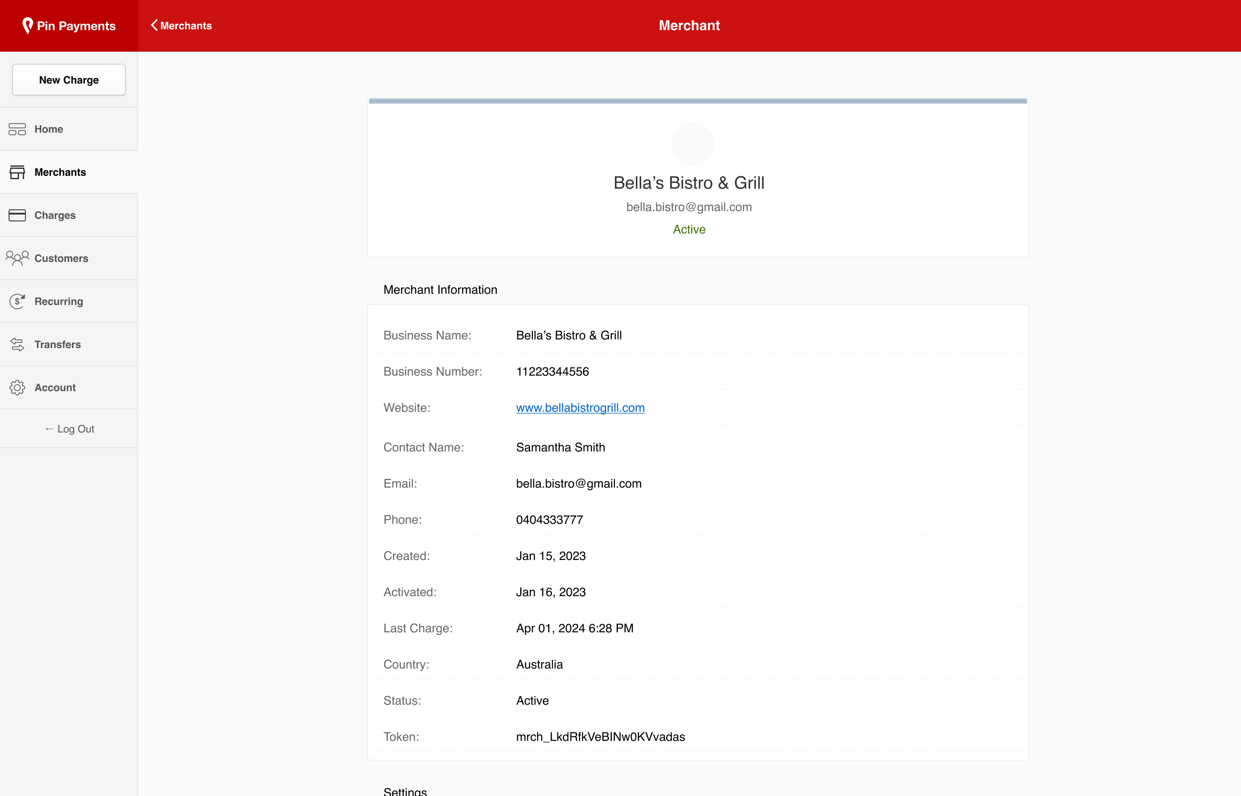Click the Merchant Information section title
The image size is (1241, 796).
point(440,289)
